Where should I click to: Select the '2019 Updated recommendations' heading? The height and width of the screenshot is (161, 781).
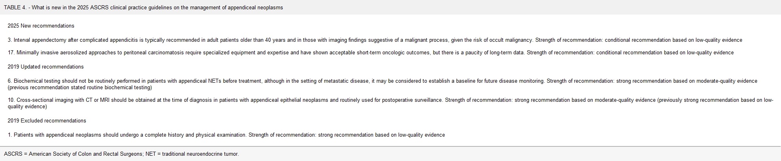click(x=46, y=67)
